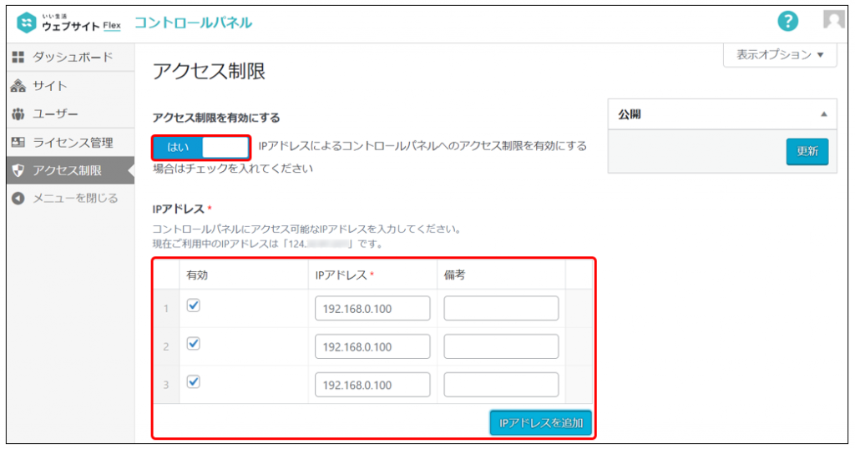Click the サイト sidebar icon
This screenshot has height=449, width=855.
(18, 86)
